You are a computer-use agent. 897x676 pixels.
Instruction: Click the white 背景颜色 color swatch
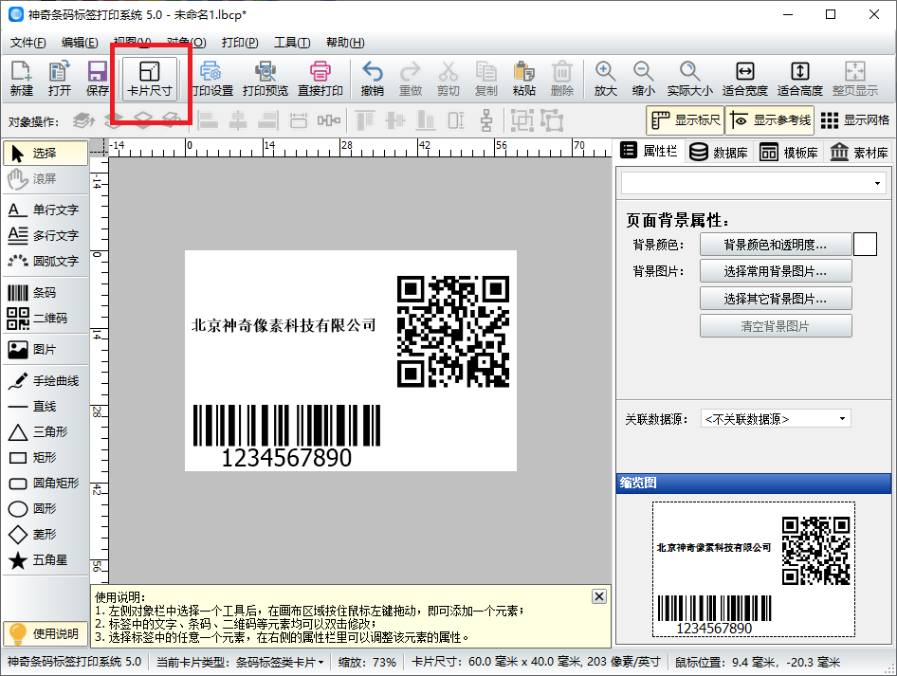(866, 245)
